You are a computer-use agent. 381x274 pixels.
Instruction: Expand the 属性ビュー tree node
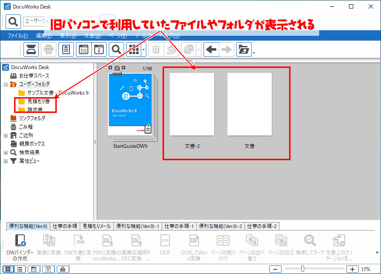(6, 161)
